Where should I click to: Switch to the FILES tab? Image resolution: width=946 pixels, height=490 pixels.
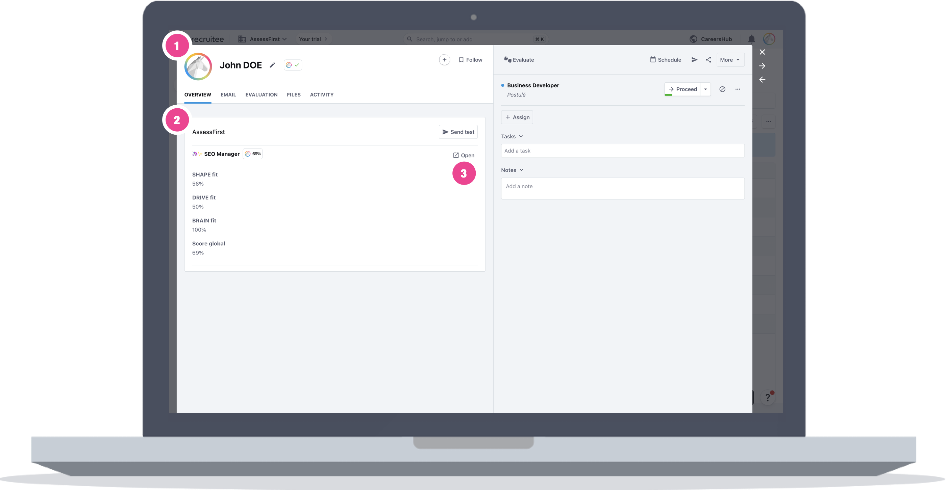click(293, 94)
